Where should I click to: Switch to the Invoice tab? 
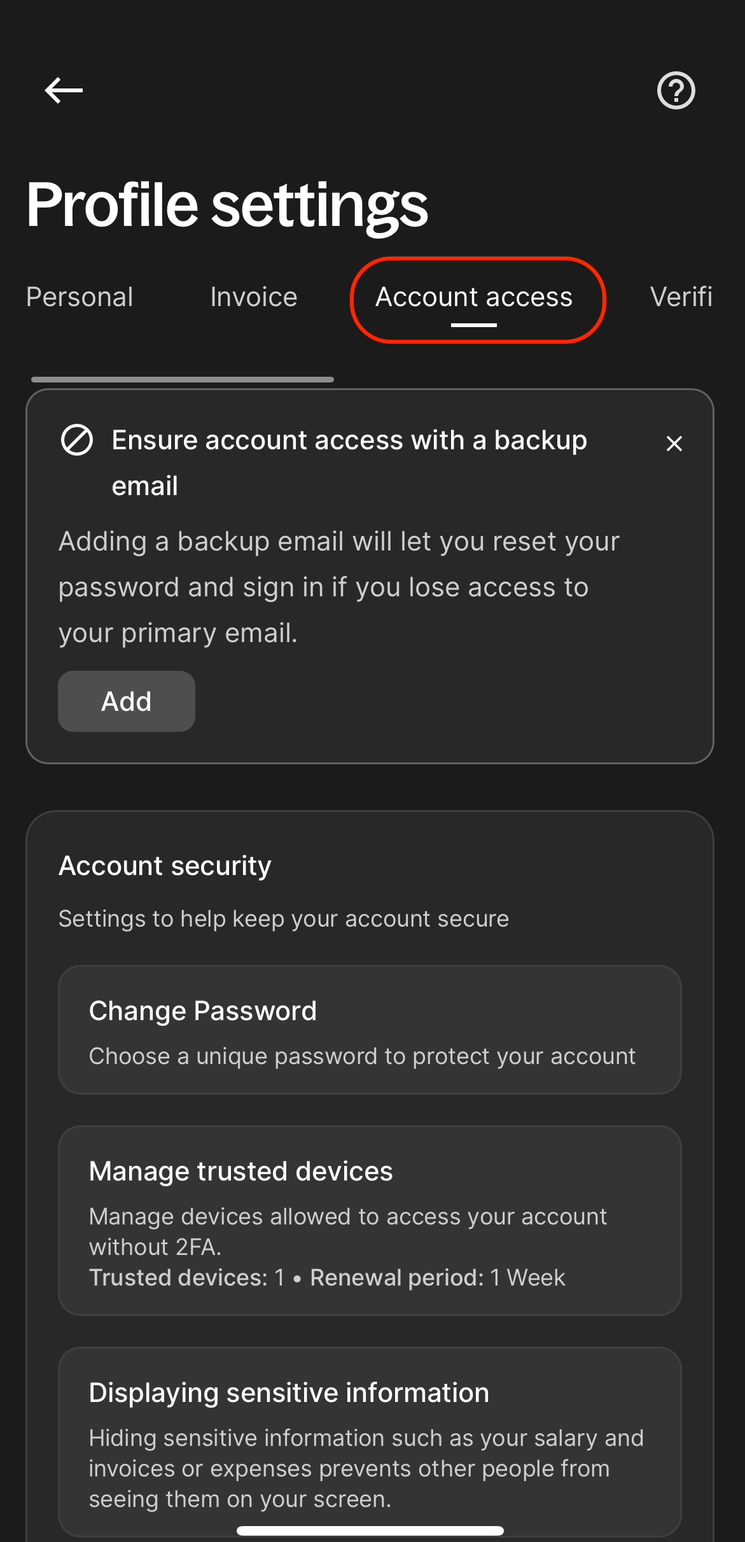(x=254, y=297)
